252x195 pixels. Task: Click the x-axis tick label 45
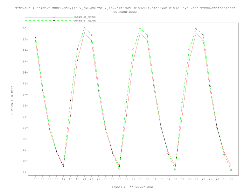click(140, 179)
